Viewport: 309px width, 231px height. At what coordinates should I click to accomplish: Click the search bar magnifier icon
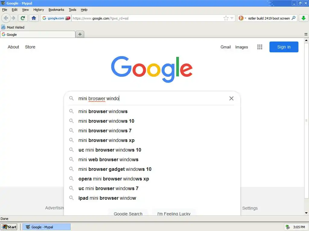click(293, 18)
